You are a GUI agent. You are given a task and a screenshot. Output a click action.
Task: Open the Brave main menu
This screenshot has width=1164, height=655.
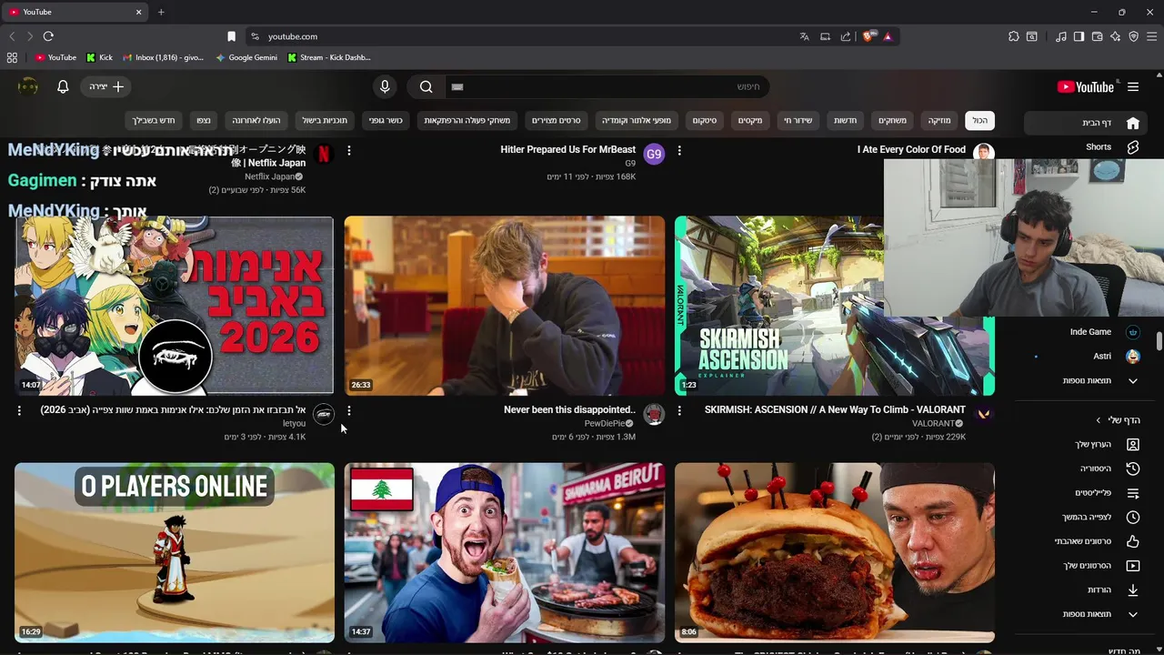[1152, 36]
